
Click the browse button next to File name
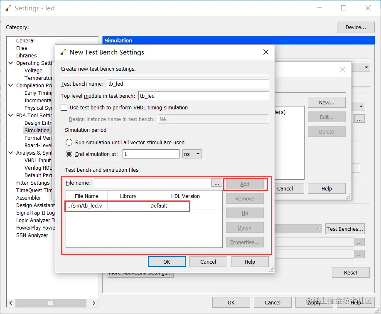point(217,183)
